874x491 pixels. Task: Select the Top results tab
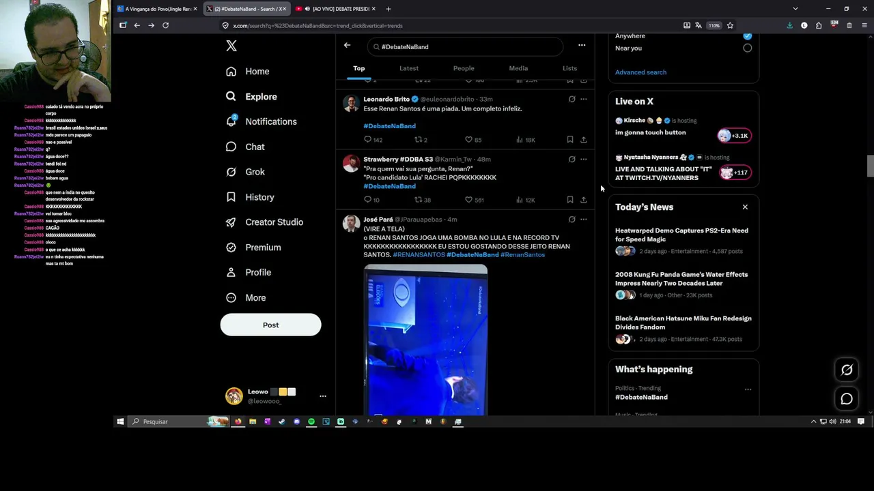[x=359, y=68]
